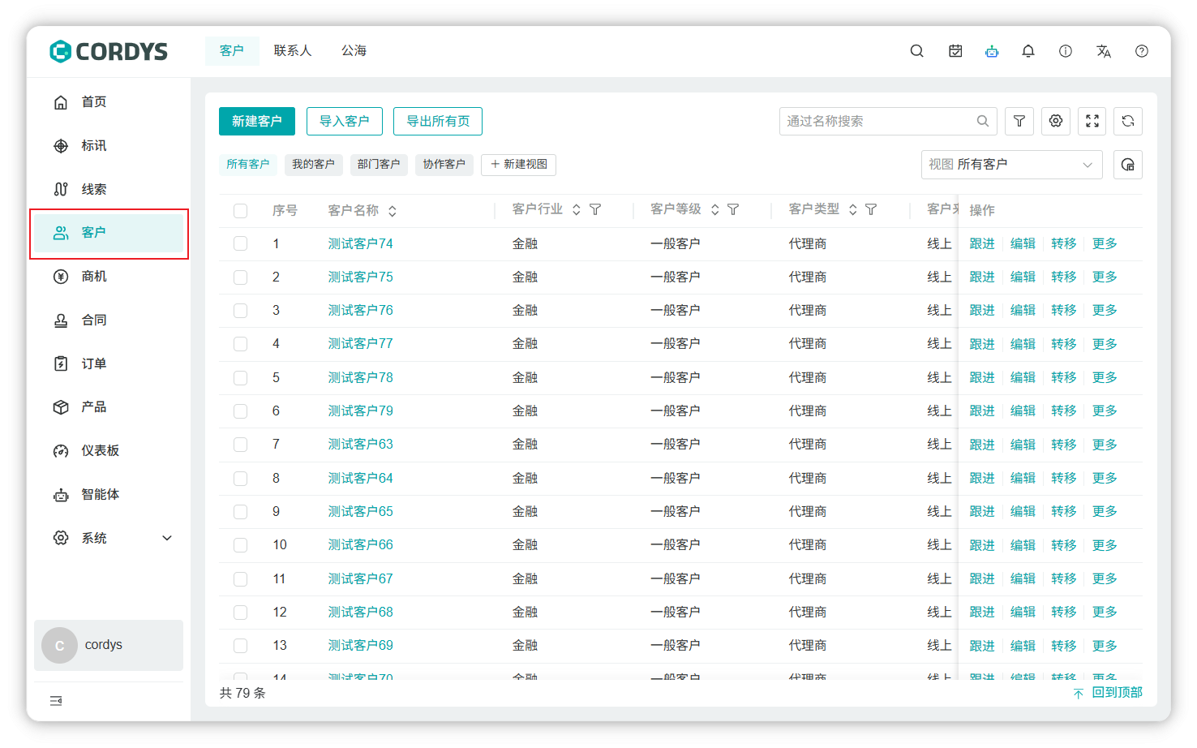This screenshot has height=748, width=1197.
Task: Sort the 客户类型 column
Action: [x=853, y=209]
